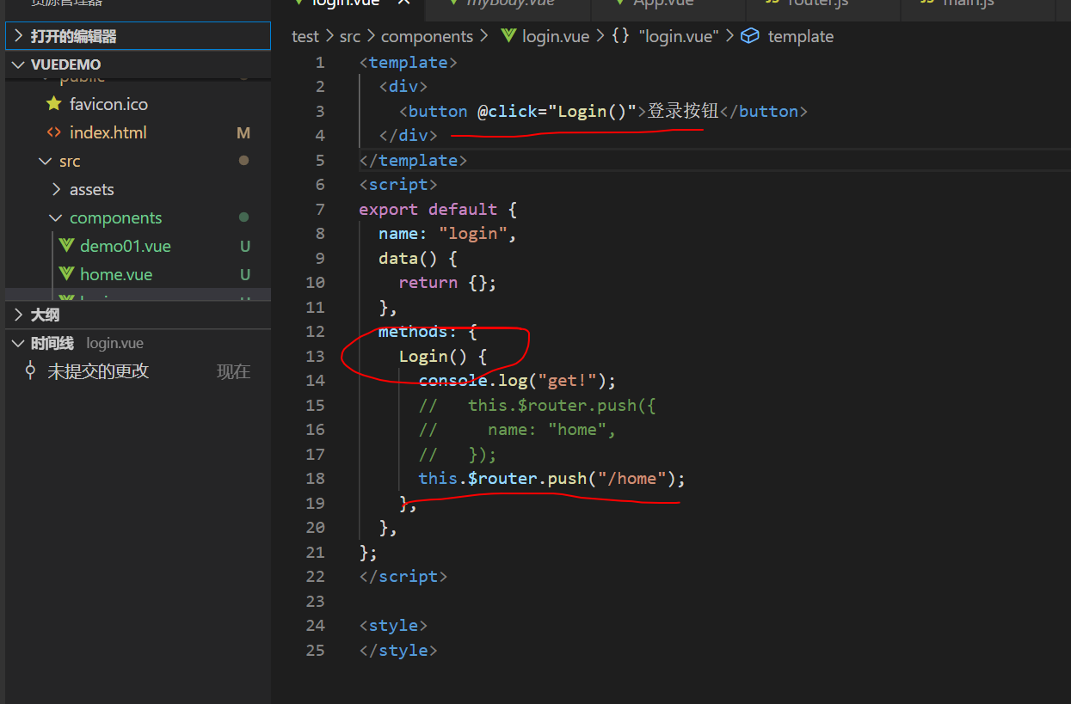
Task: Click the test breadcrumb segment
Action: pyautogui.click(x=305, y=36)
